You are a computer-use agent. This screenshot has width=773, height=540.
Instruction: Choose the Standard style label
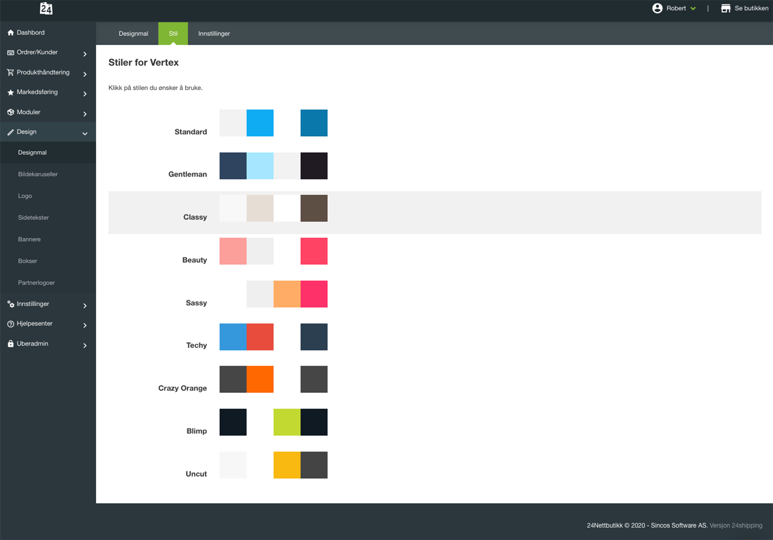pyautogui.click(x=190, y=132)
